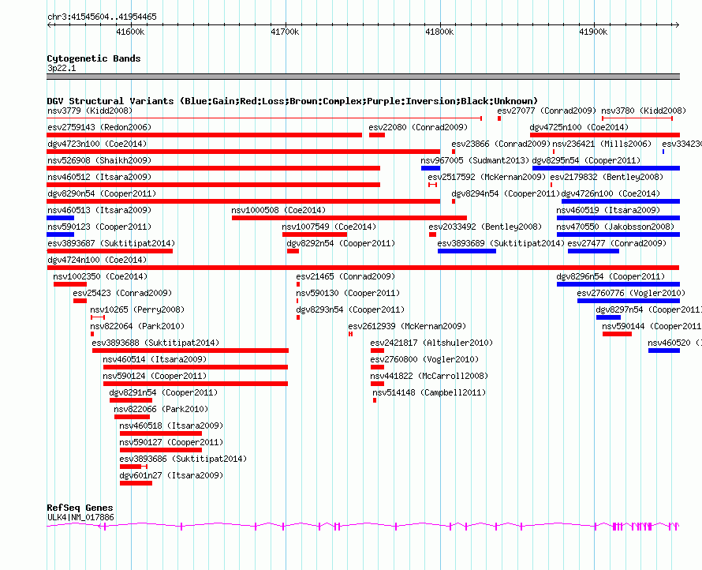Click the nsv441822 (McCarroll2008) label
702x570 pixels.
429,376
